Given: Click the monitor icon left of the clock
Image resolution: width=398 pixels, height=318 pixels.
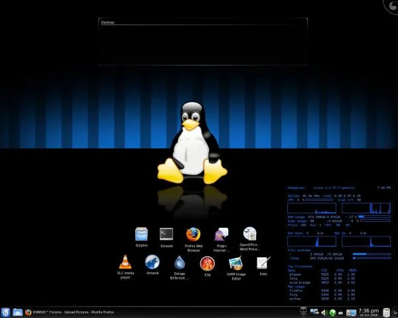Looking at the screenshot, I should pyautogui.click(x=351, y=313).
